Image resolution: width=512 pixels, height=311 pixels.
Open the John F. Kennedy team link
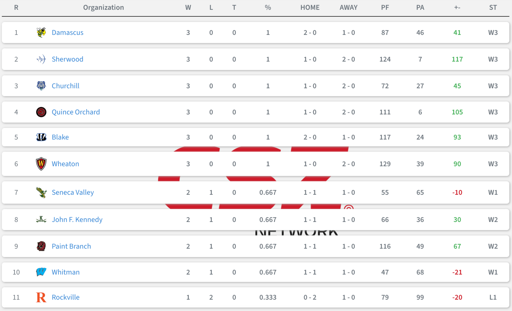[77, 220]
